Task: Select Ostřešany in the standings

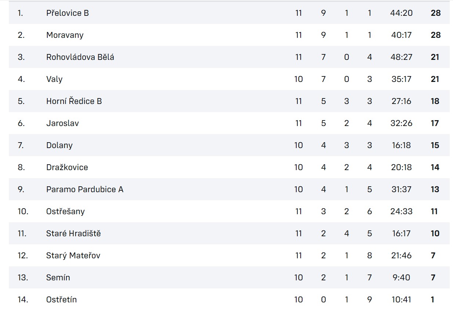Action: [65, 212]
